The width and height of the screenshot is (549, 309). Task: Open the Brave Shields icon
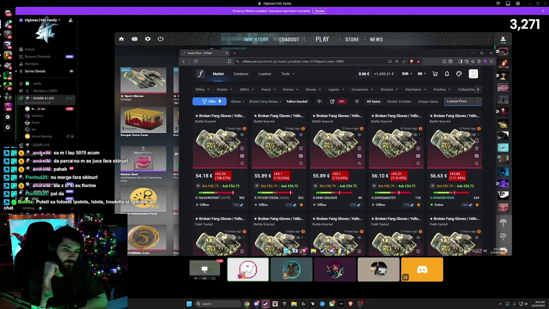click(412, 61)
